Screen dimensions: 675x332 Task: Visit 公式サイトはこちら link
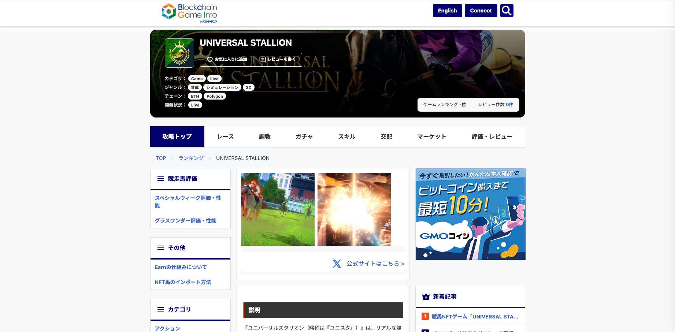pos(376,264)
